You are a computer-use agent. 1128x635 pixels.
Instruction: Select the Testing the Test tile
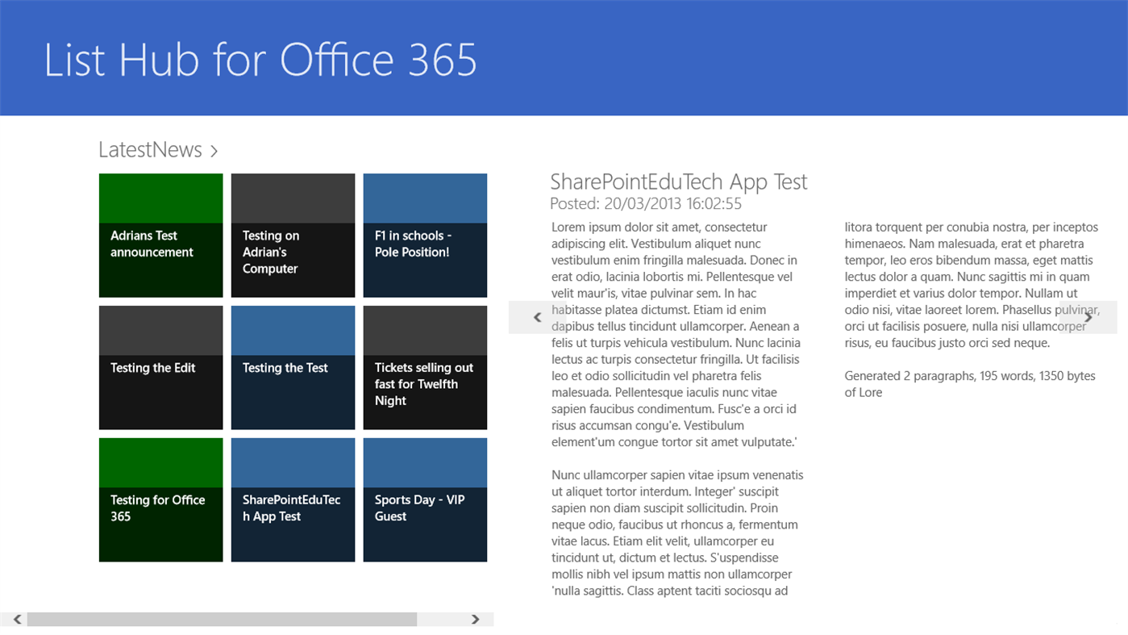pos(293,367)
